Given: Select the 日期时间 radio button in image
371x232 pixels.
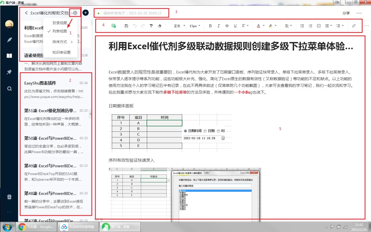Looking at the screenshot, I should click(185, 131).
